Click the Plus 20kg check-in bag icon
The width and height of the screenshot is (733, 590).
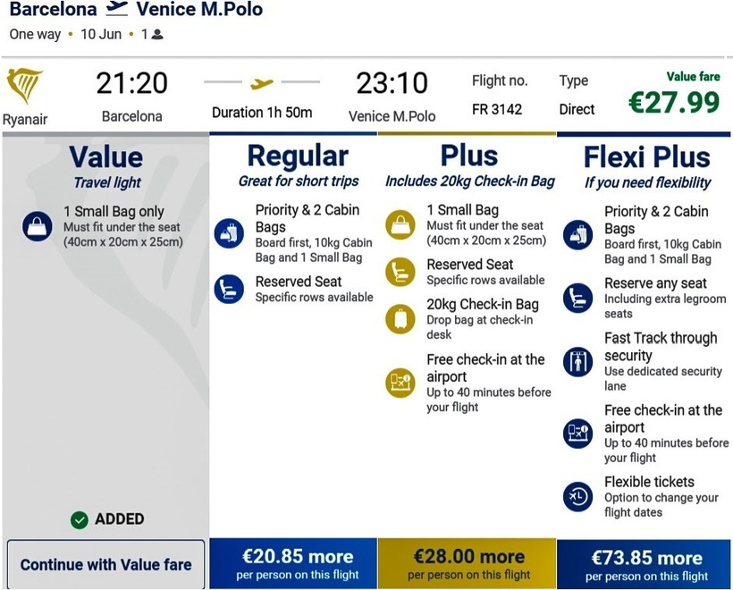[400, 319]
